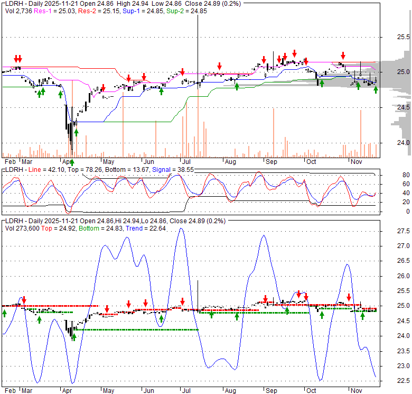
Task: Click the 27.5 value on bottom chart axis
Action: coord(403,231)
